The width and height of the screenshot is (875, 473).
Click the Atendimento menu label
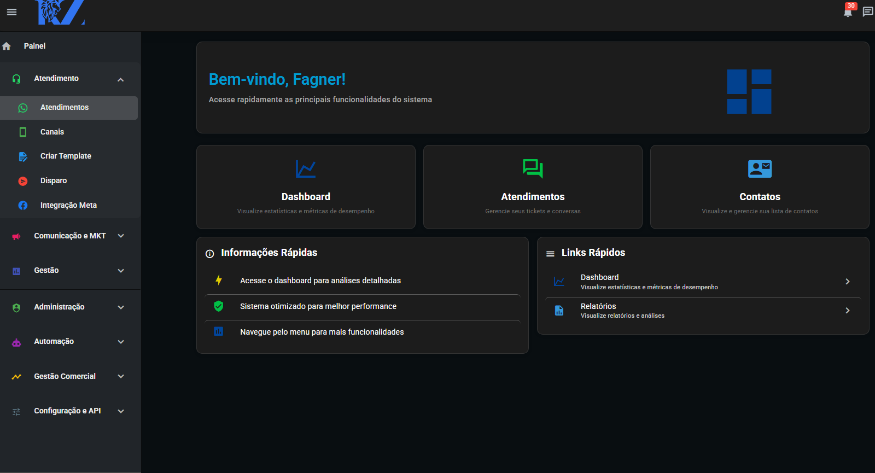pyautogui.click(x=56, y=79)
